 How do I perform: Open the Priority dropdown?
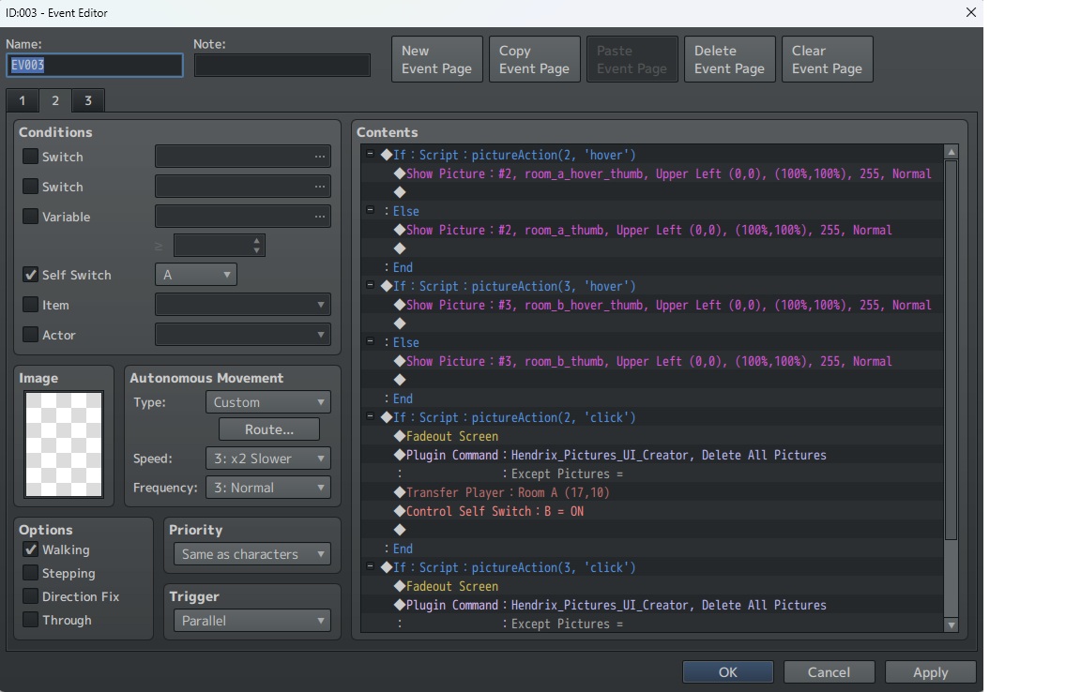[251, 554]
